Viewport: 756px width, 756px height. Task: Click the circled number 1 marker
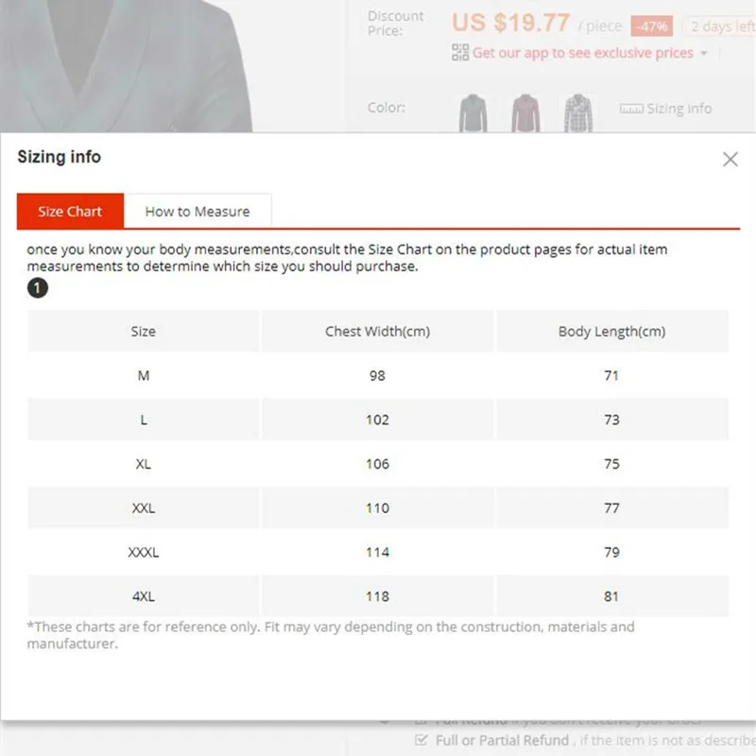(38, 287)
